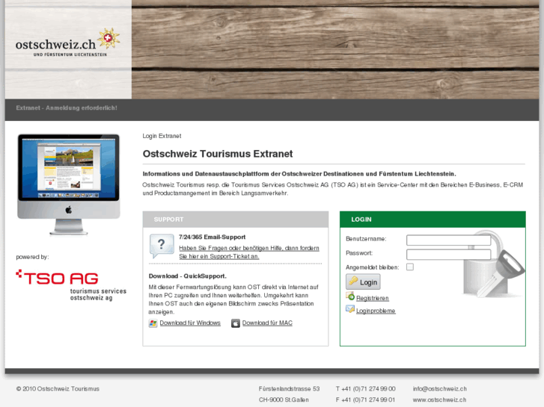Click Download für Windows link

(190, 323)
